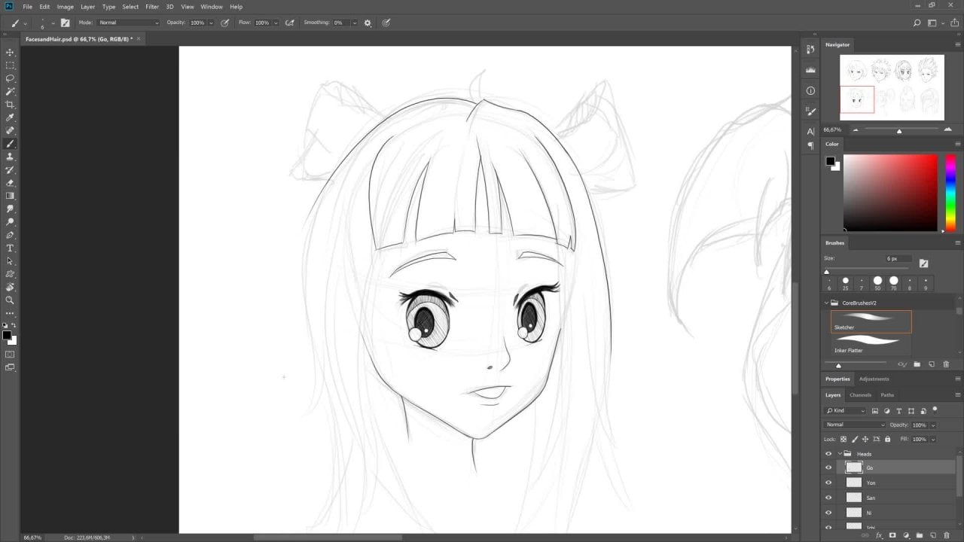
Task: Open the brush Mode dropdown
Action: point(128,23)
